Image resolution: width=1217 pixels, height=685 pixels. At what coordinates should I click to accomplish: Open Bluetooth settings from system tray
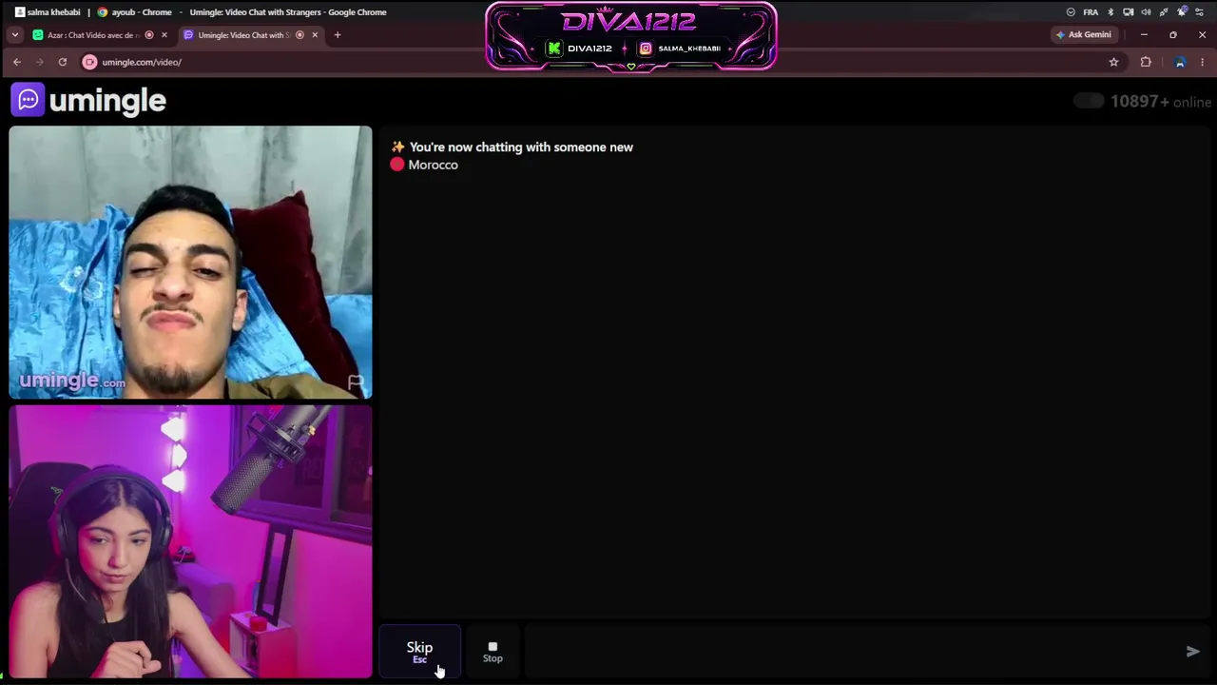[1111, 12]
